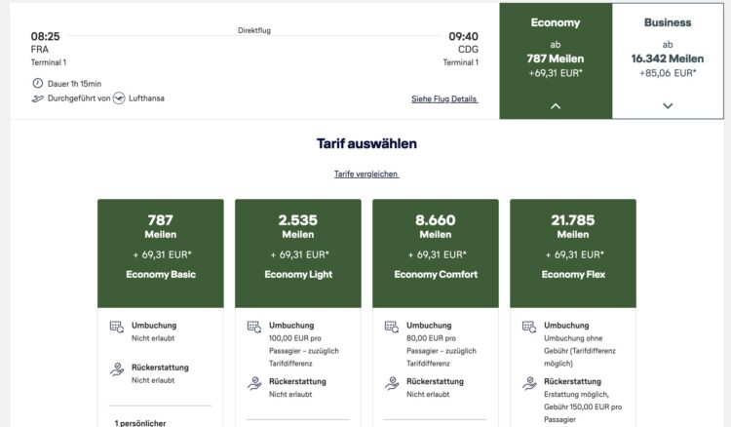Screen dimensions: 731x427
Task: Click the Lufthansa operator name
Action: pyautogui.click(x=146, y=98)
